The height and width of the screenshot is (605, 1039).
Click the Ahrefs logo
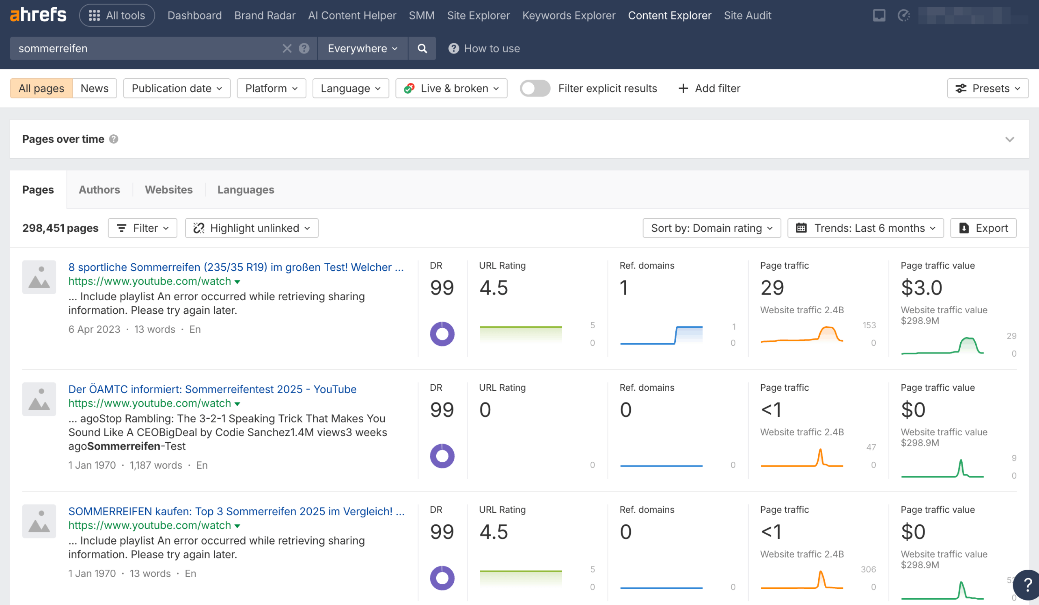[x=38, y=15]
